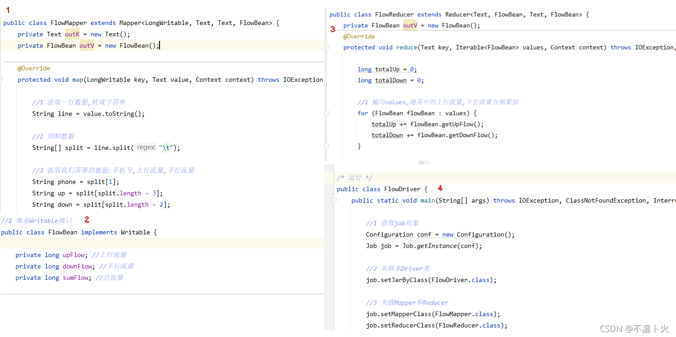Click the highlighted outV variable in FlowMapper
The image size is (676, 337).
(87, 45)
